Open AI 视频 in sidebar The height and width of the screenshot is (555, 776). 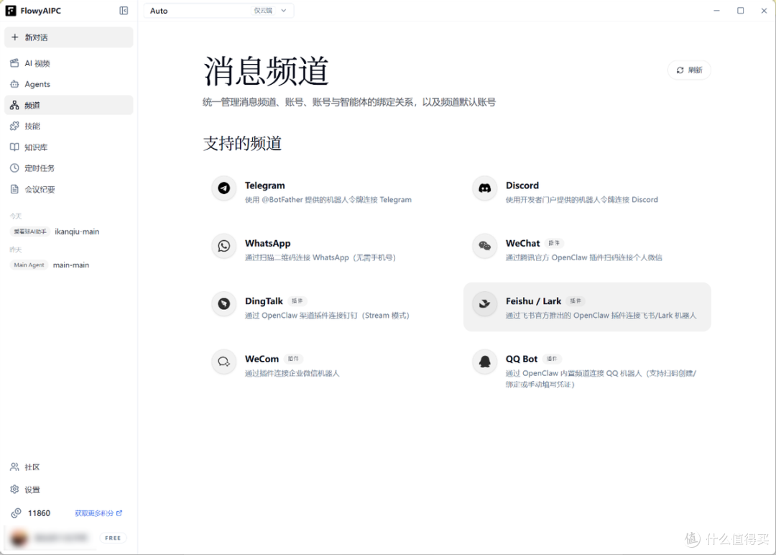pyautogui.click(x=69, y=63)
